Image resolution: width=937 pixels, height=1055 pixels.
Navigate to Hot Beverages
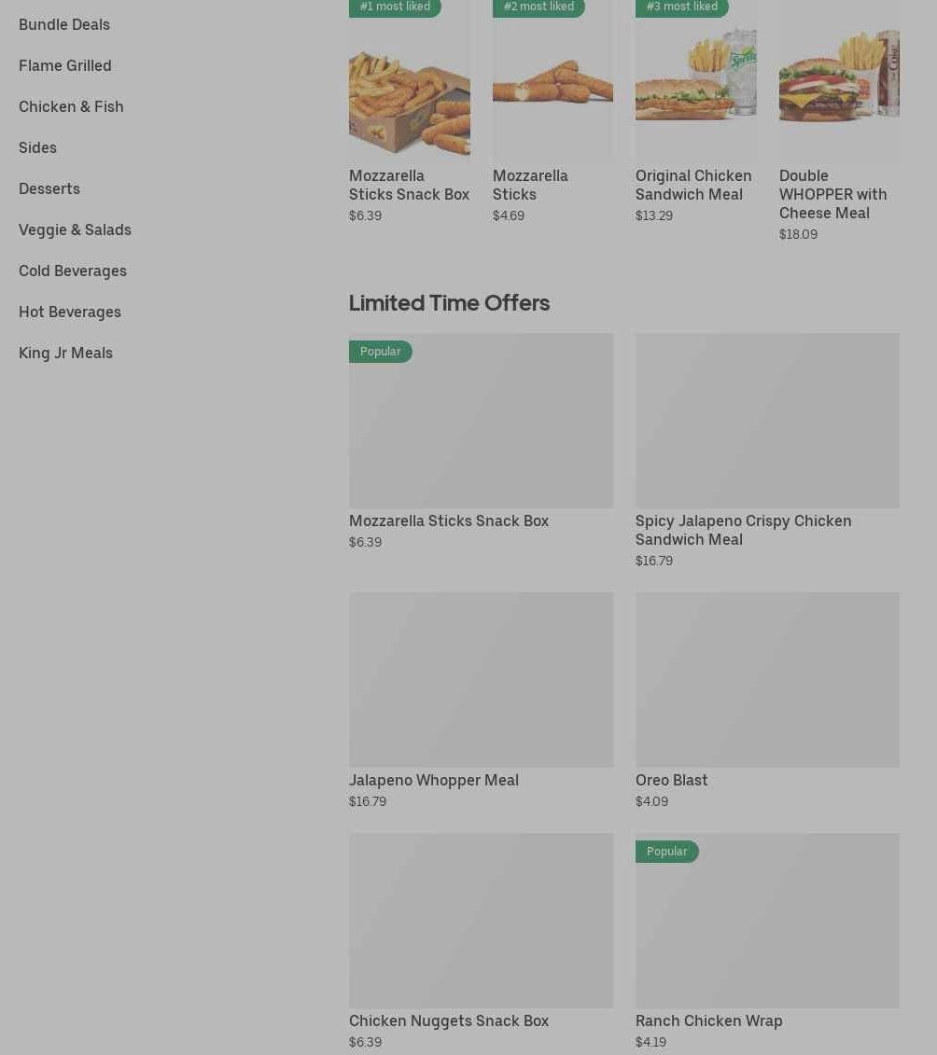coord(70,312)
